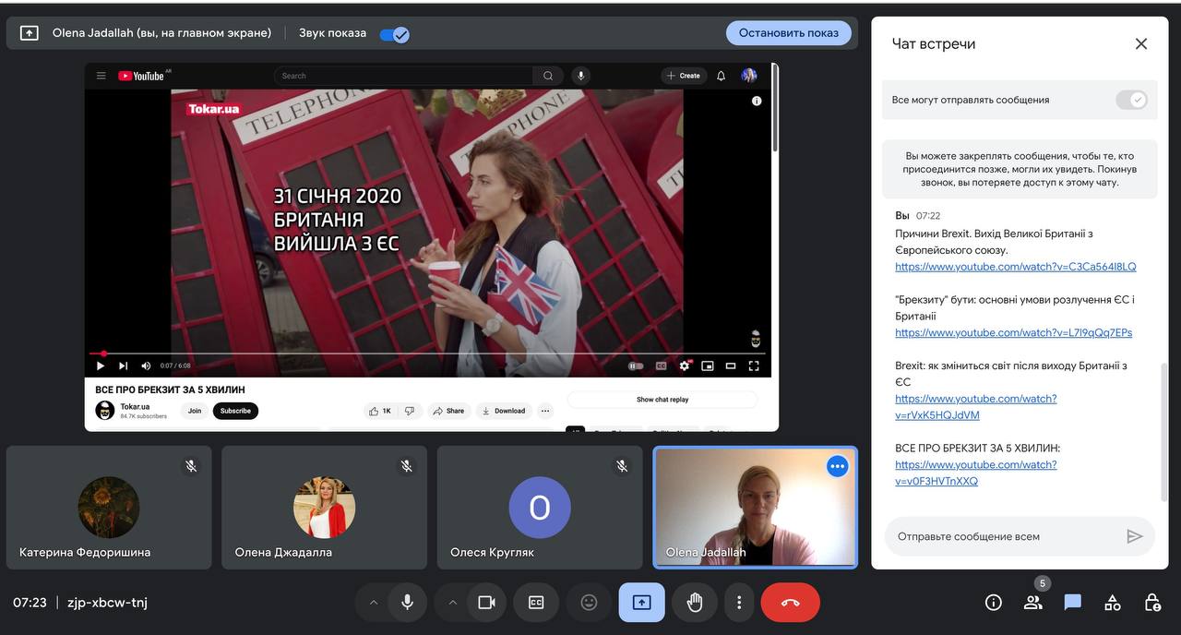
Task: Open more actions ellipsis under video
Action: coord(545,411)
